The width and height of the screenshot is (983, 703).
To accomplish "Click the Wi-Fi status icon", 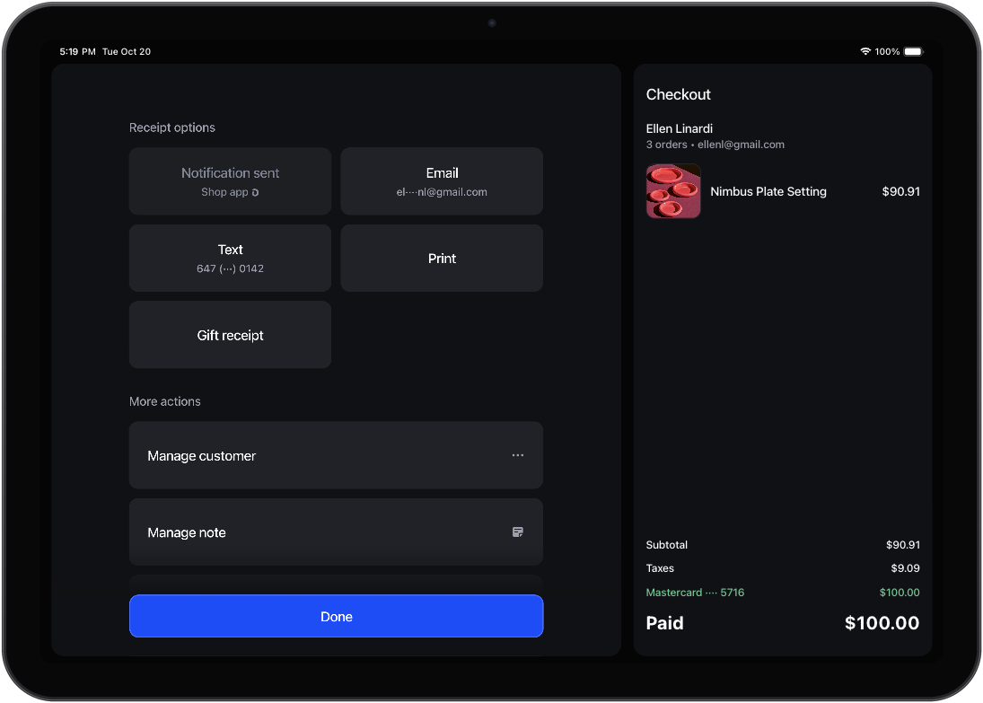I will 865,51.
